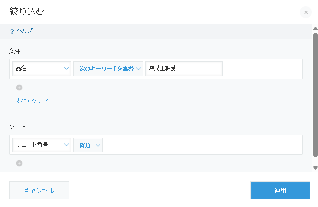This screenshot has height=207, width=318.
Task: Click the chevron arrow beside レコード番号
Action: 67,145
